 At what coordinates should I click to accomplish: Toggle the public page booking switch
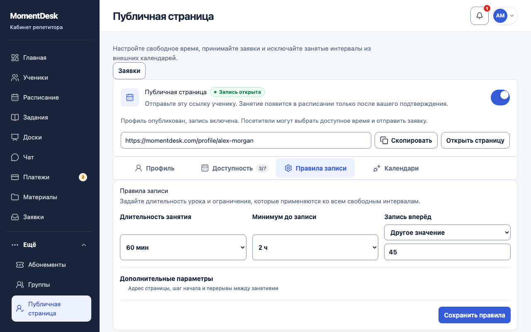[500, 98]
